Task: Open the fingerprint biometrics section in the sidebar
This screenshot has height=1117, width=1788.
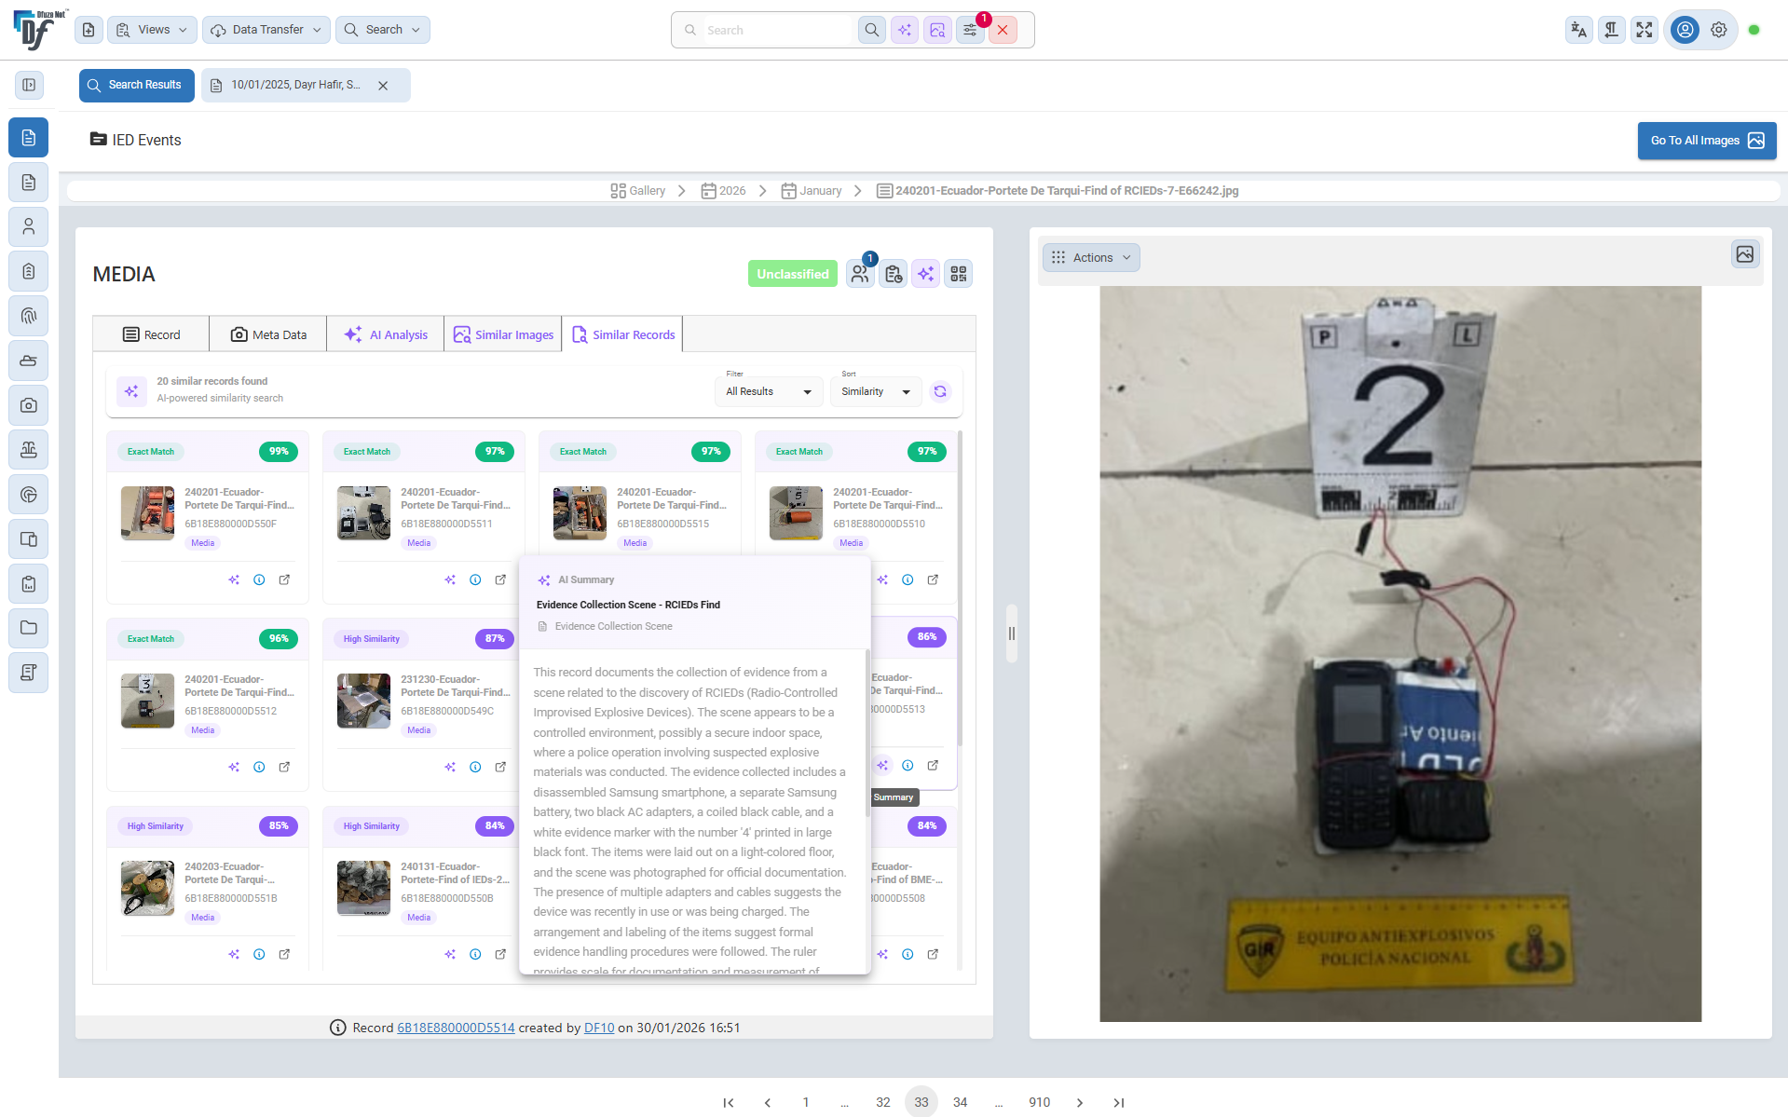Action: [x=29, y=316]
